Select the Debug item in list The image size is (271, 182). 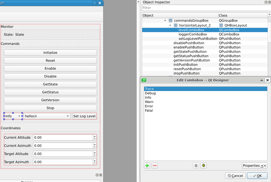(150, 93)
